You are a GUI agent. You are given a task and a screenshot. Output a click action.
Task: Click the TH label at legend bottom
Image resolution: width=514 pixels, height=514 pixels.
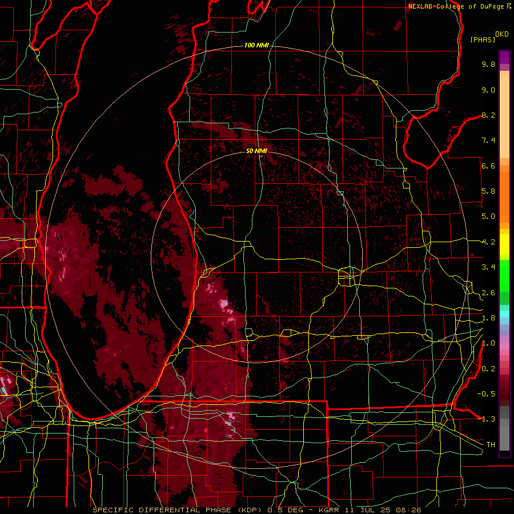[491, 445]
